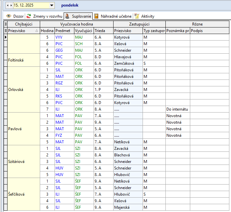Click the Náhradné učebne door icon

point(96,16)
